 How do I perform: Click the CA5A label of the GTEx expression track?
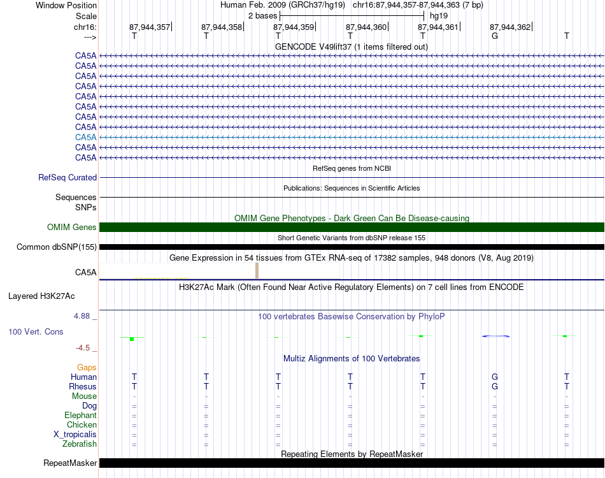click(x=86, y=272)
